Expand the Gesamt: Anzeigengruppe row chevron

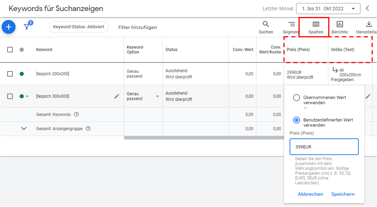click(24, 129)
